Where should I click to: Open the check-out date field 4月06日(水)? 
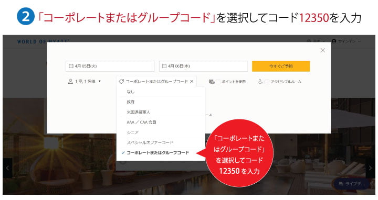pyautogui.click(x=203, y=66)
